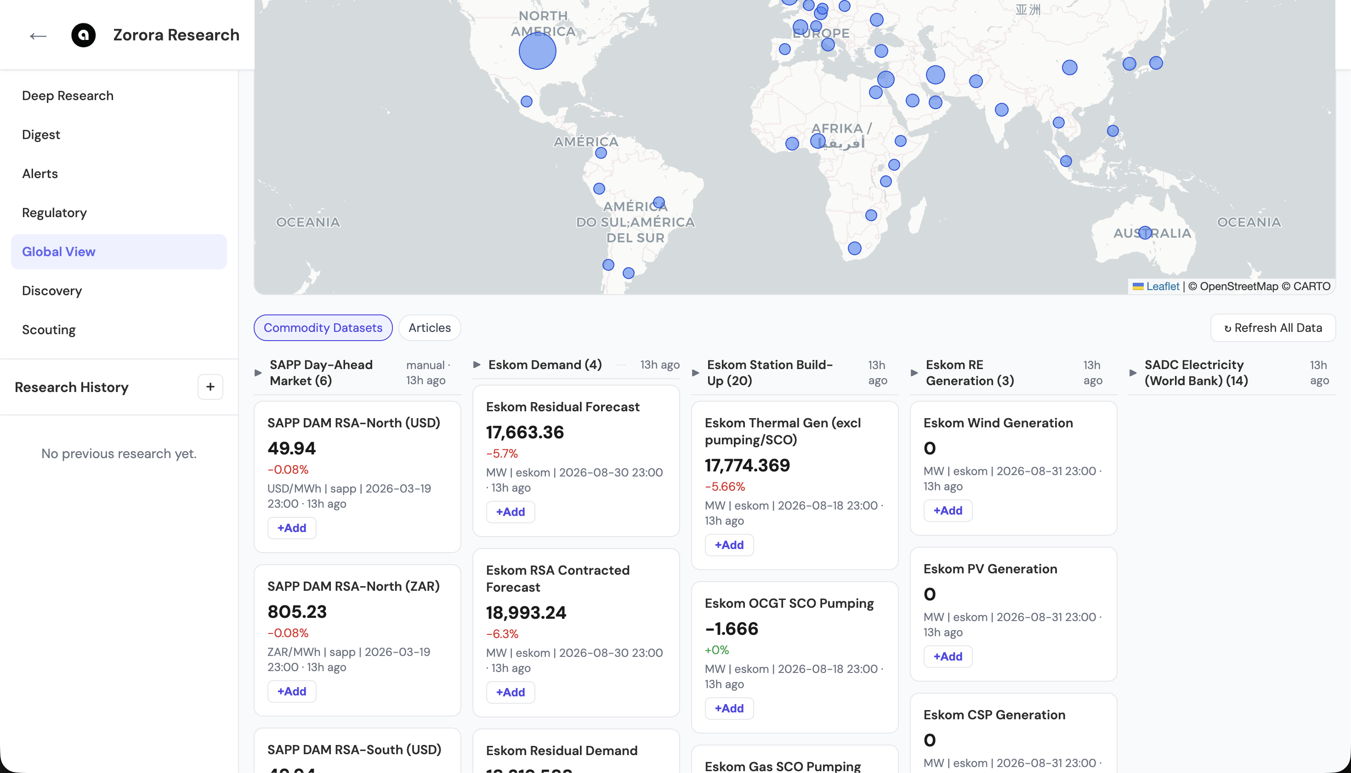Add Eskom Thermal Gen dataset
Image resolution: width=1351 pixels, height=773 pixels.
729,545
